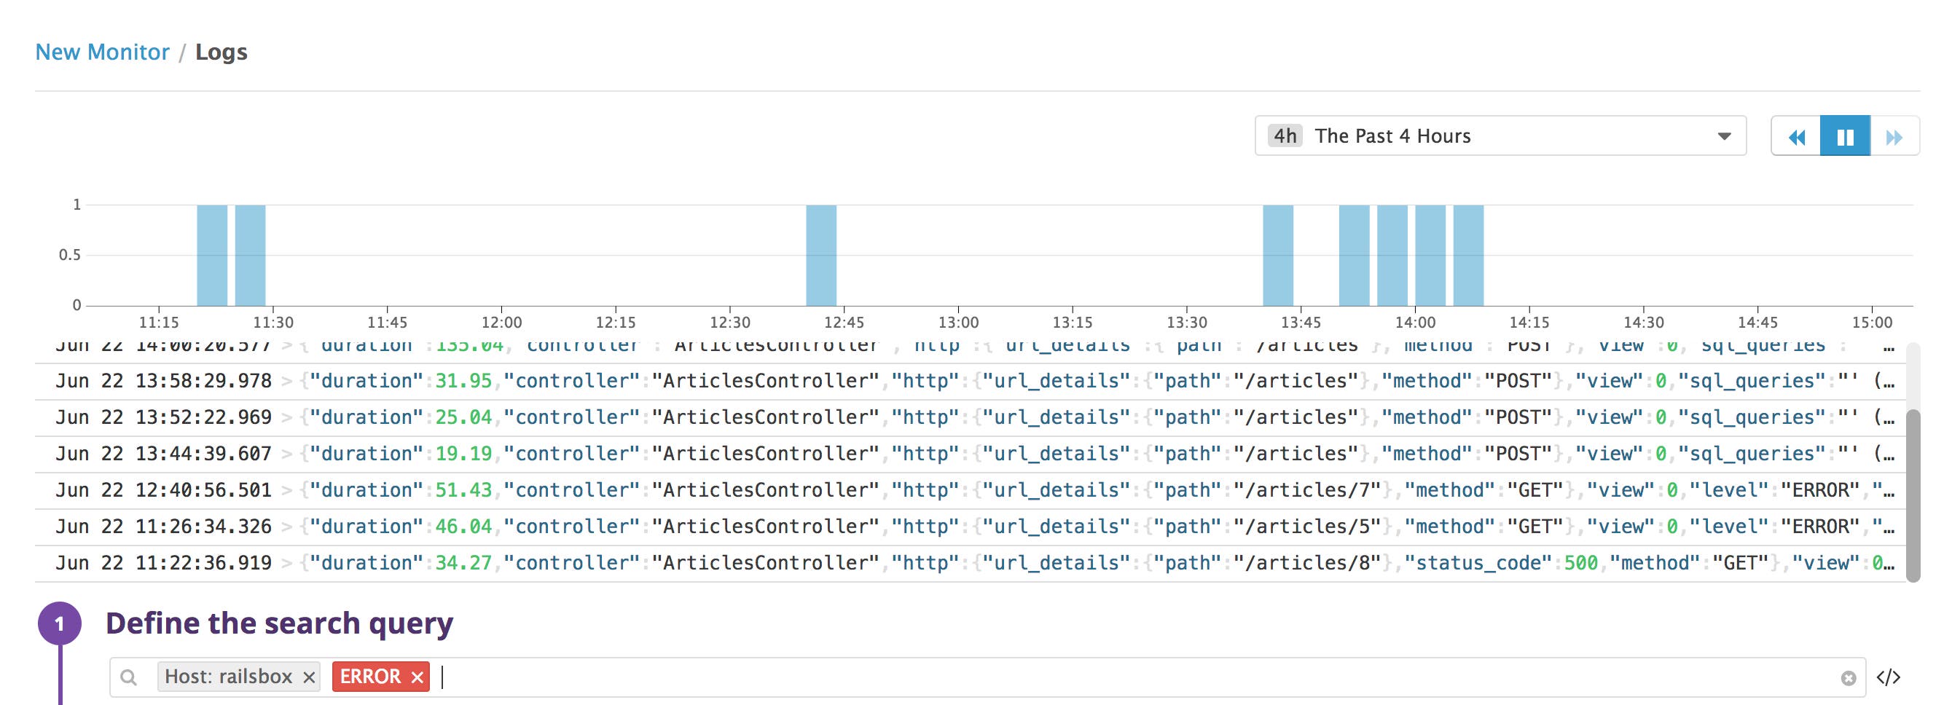Screen dimensions: 1944x705
Task: Remove the Host: railsbox filter tag
Action: tap(309, 678)
